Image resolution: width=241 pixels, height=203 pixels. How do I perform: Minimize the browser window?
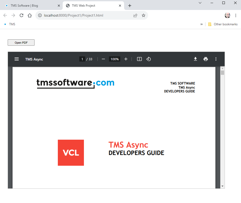(212, 3)
